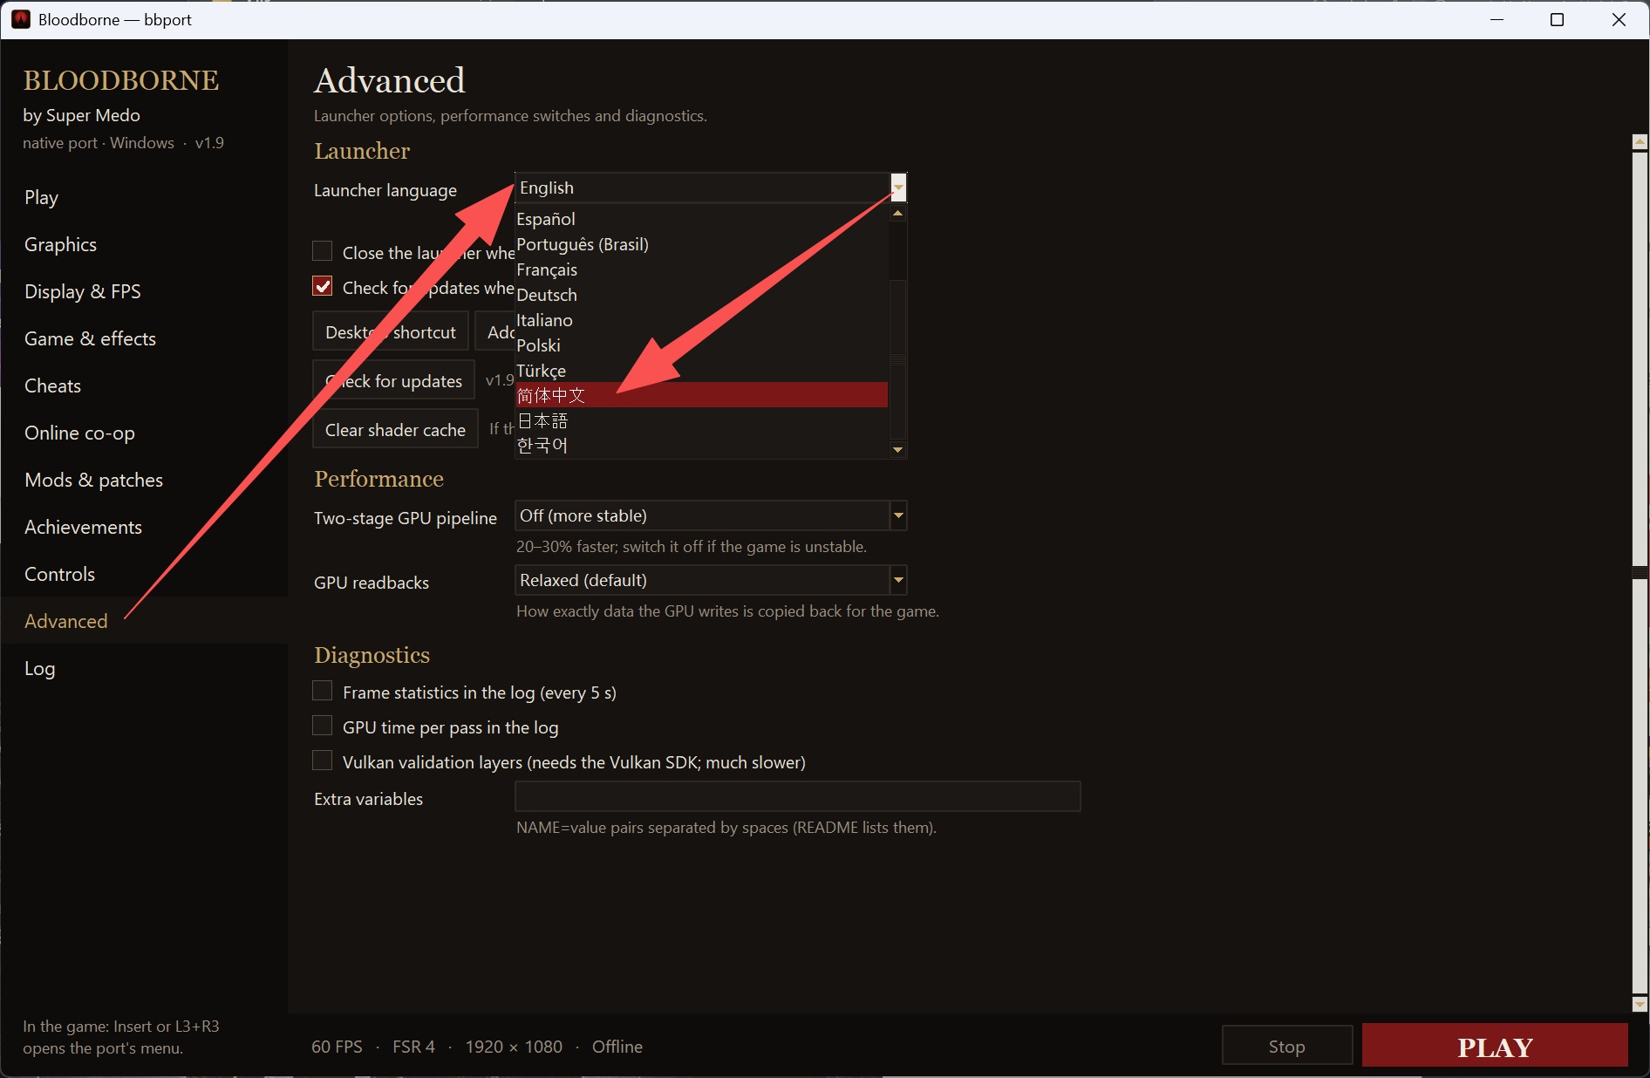Click Desktop shortcut button
Screen dimensions: 1650x1078
pyautogui.click(x=391, y=332)
